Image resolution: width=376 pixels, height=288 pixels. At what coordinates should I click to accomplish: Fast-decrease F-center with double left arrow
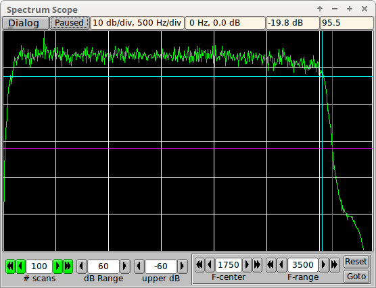pyautogui.click(x=199, y=265)
